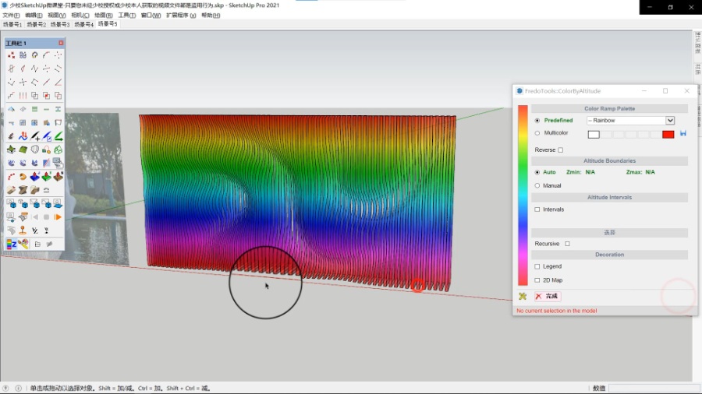
Task: Select the black feather with plus icon
Action: coord(34,136)
